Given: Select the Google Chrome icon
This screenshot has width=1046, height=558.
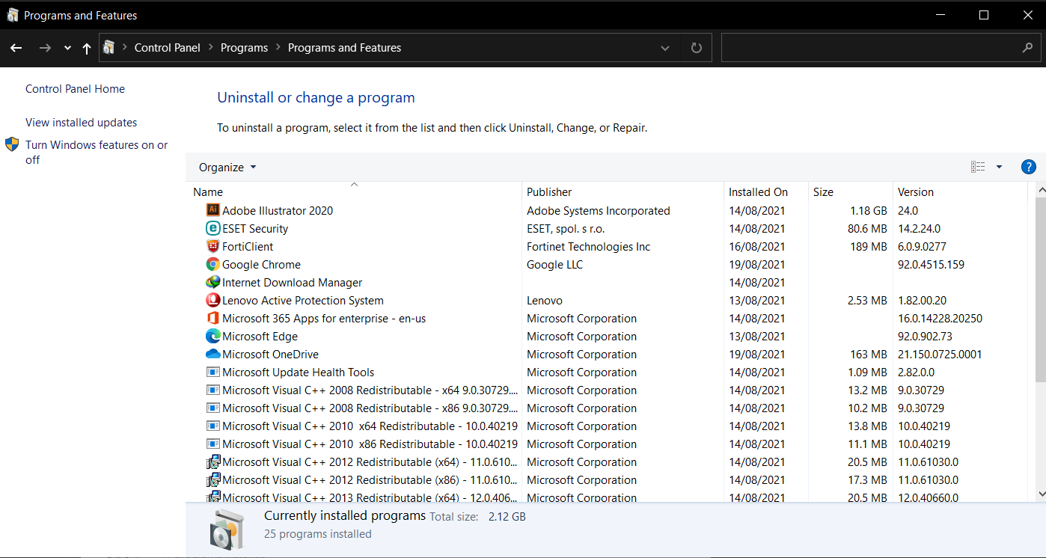Looking at the screenshot, I should click(212, 264).
